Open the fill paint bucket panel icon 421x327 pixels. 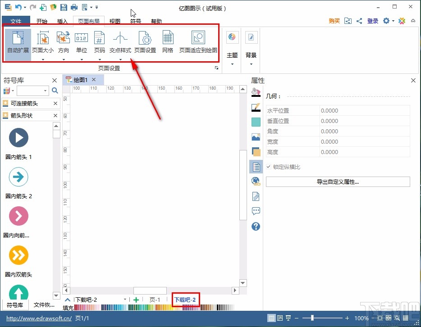click(256, 92)
